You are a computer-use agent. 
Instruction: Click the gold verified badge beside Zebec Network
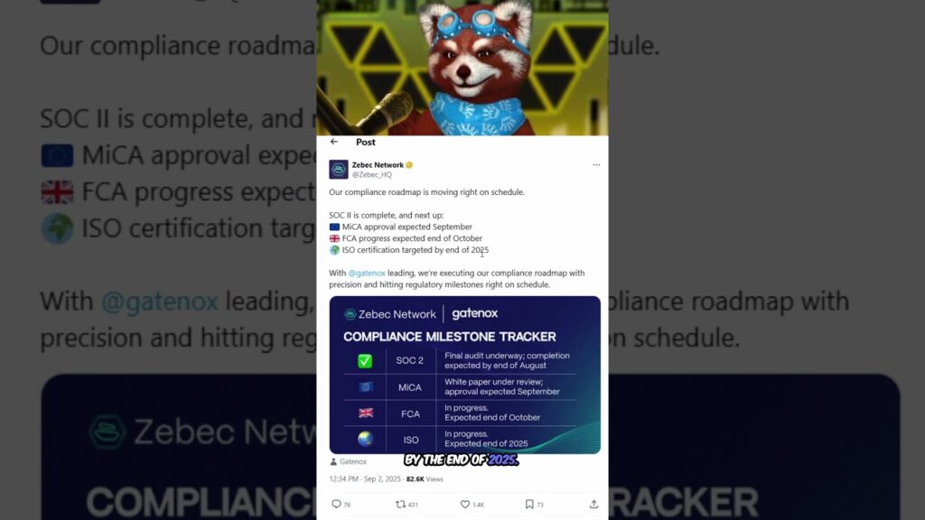click(x=409, y=165)
